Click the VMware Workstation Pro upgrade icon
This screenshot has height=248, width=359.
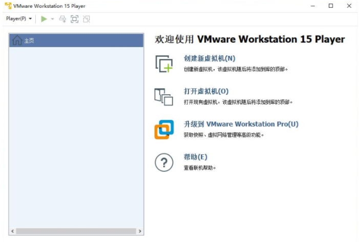click(164, 130)
